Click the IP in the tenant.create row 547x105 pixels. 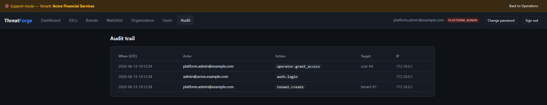(x=404, y=87)
